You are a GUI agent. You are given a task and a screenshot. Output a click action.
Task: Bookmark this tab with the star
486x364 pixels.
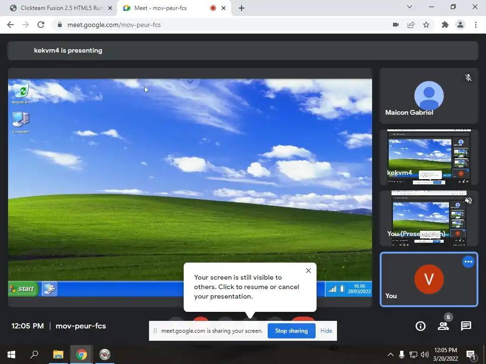426,25
